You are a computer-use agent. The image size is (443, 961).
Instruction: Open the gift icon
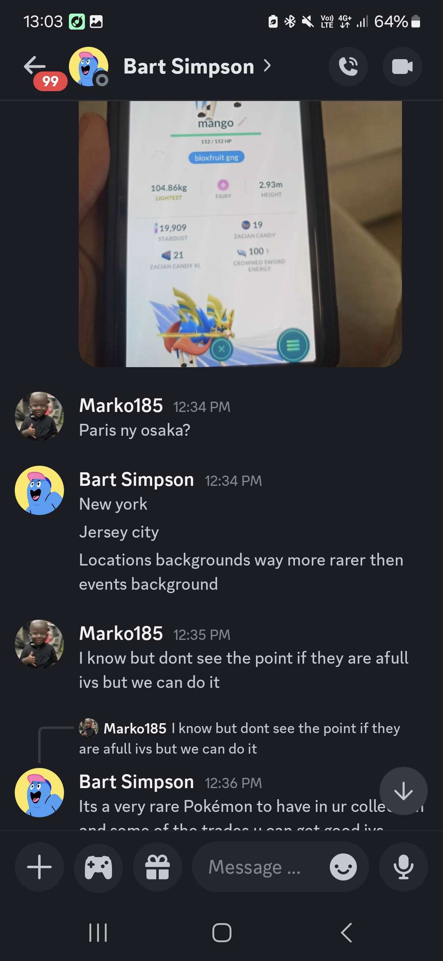coord(158,867)
